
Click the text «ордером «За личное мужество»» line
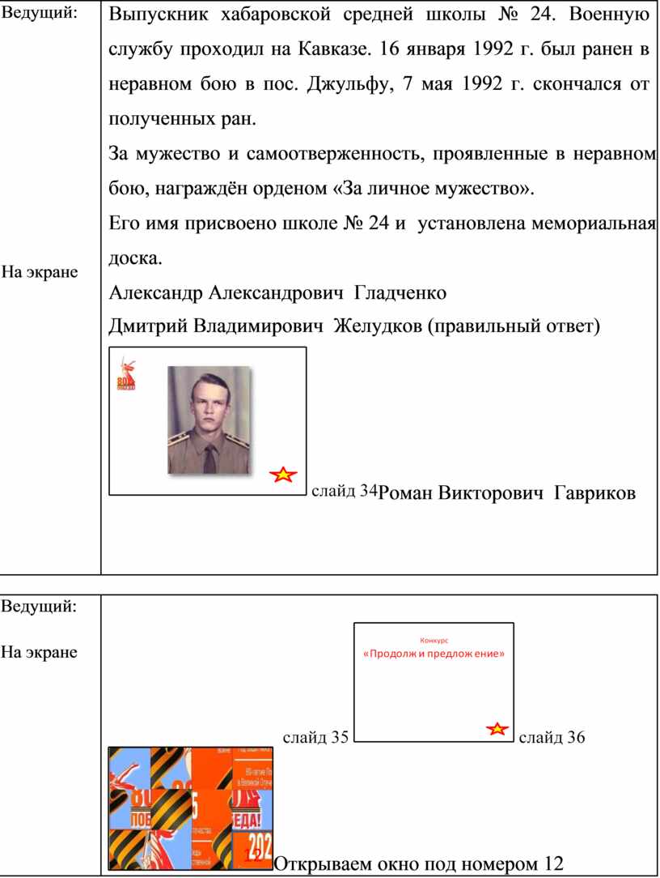322,188
